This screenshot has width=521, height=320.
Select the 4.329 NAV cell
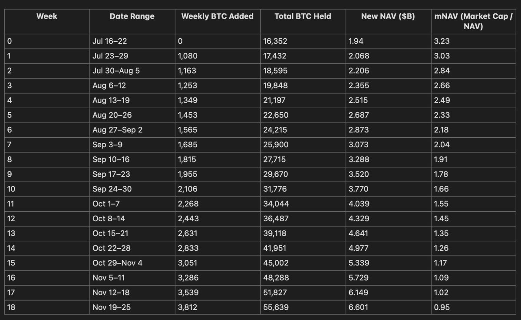tap(359, 218)
